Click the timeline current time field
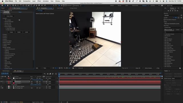This screenshot has height=103, width=183. point(5,74)
